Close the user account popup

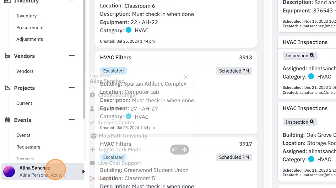coord(186,77)
